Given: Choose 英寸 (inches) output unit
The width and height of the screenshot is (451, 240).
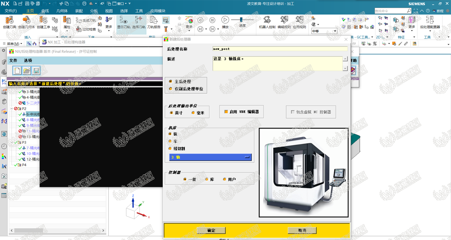Looking at the screenshot, I should click(x=171, y=112).
